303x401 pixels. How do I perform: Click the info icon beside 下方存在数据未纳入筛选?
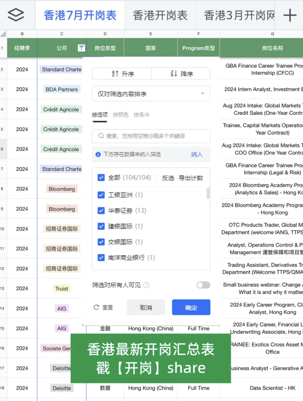(98, 154)
